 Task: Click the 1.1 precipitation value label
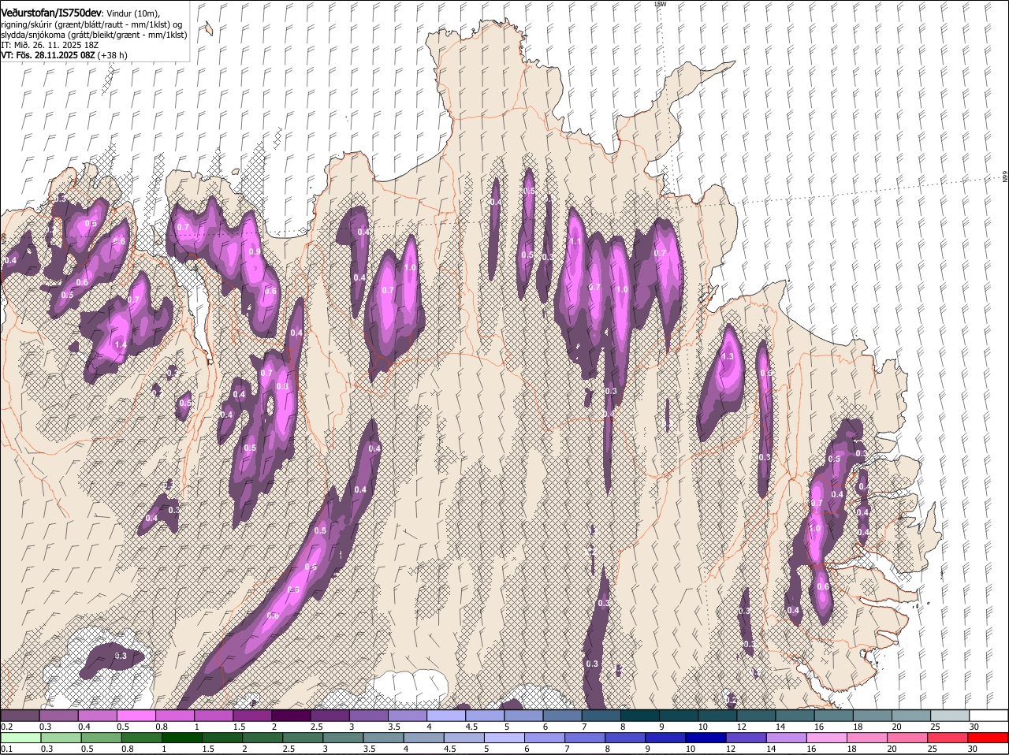click(x=575, y=242)
